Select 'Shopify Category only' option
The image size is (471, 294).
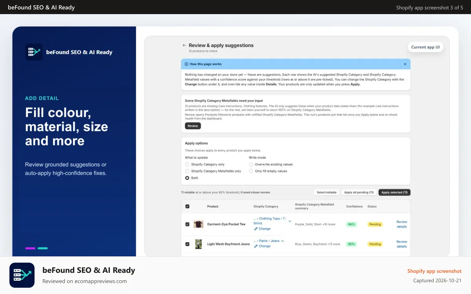pos(187,164)
